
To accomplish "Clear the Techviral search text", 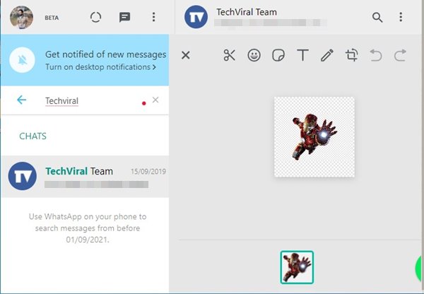I will click(155, 100).
